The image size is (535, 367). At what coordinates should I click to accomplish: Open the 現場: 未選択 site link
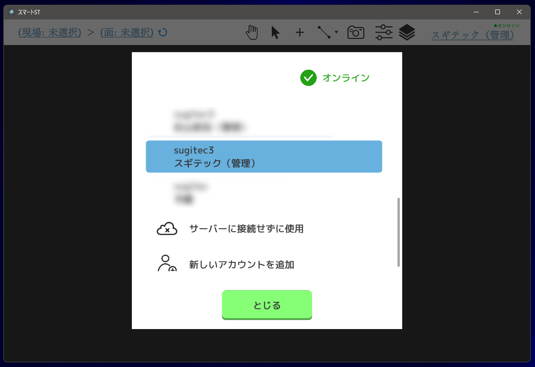(x=50, y=32)
